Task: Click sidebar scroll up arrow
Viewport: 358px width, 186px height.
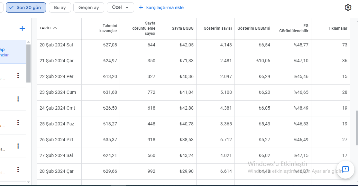Action: [x=28, y=42]
